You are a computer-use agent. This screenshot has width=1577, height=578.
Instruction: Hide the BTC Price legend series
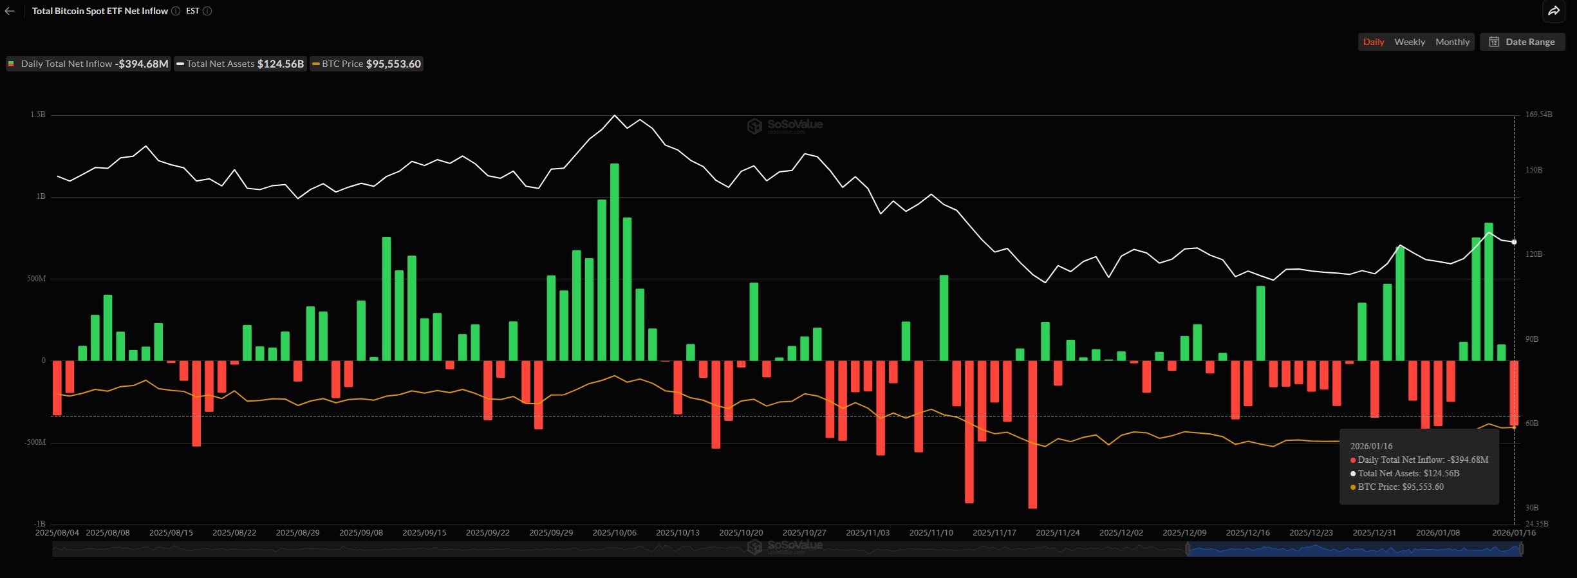point(366,64)
